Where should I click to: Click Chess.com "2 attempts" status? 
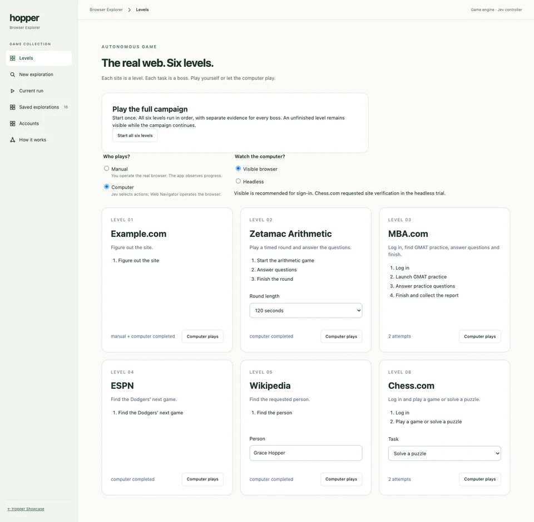399,479
